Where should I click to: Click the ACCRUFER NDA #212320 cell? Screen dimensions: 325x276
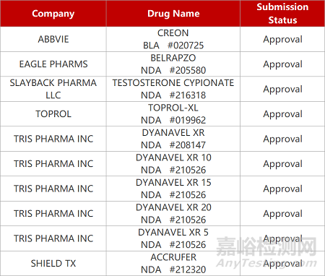pos(173,264)
